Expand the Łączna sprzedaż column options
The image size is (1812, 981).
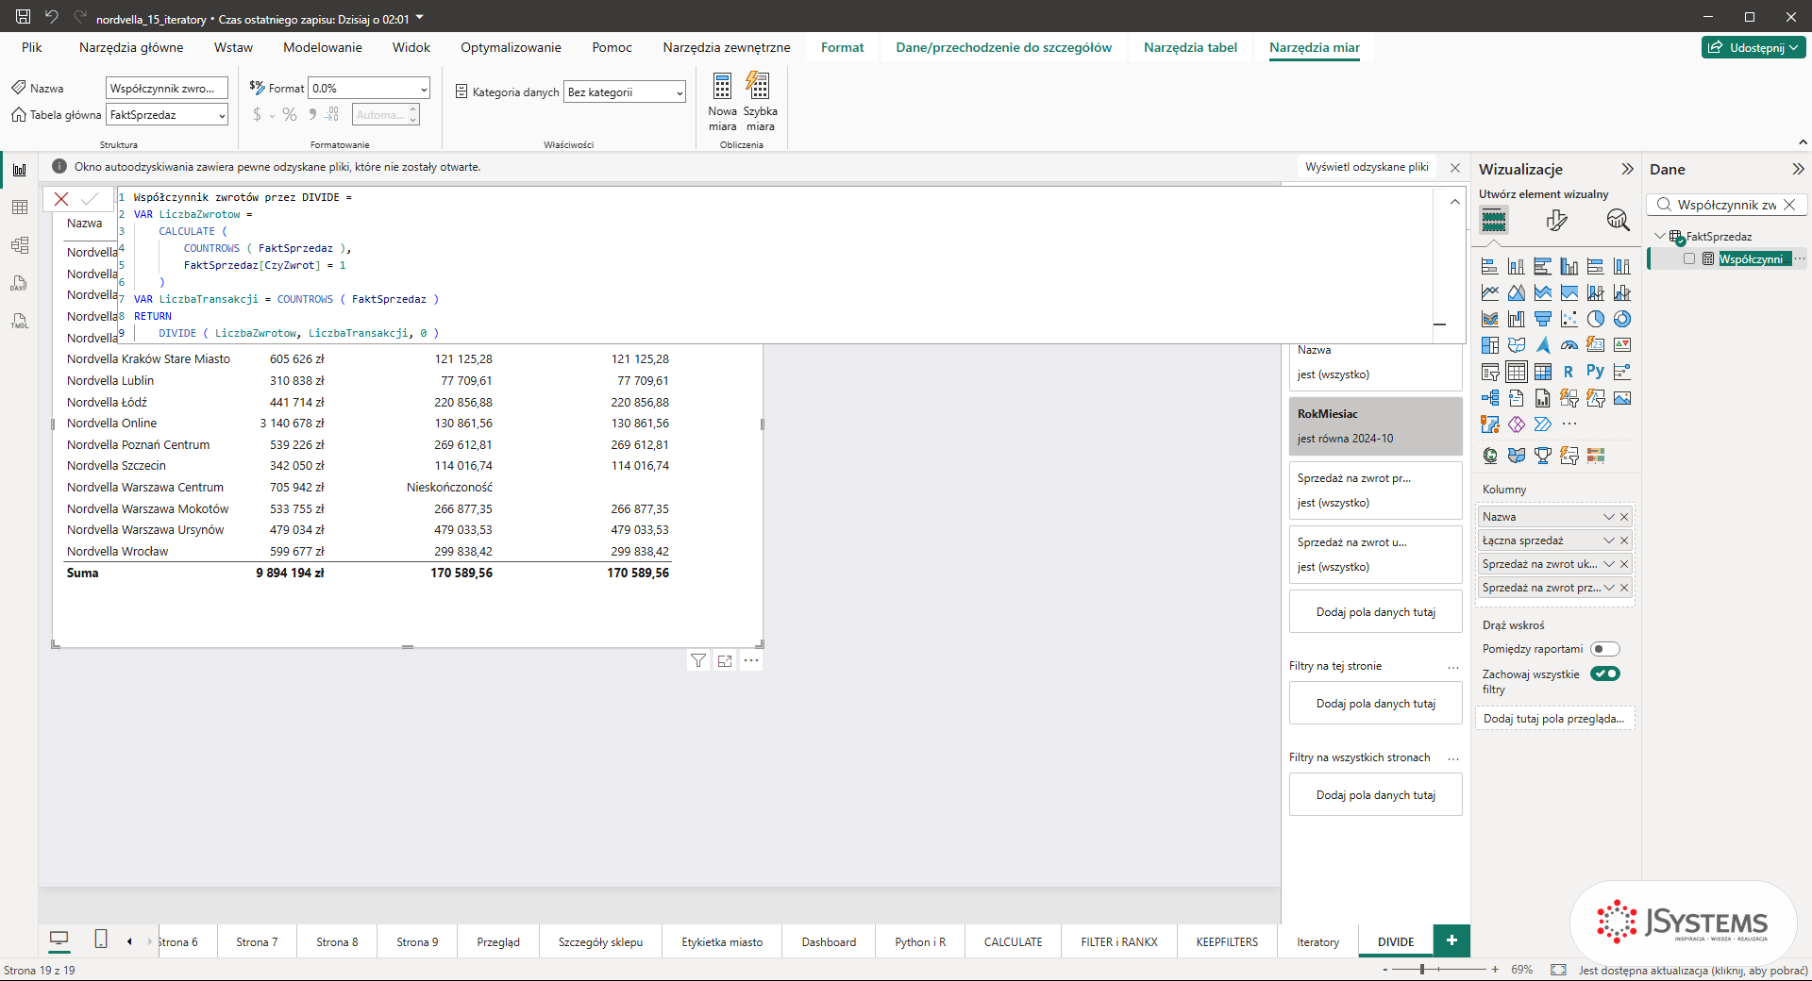point(1609,540)
